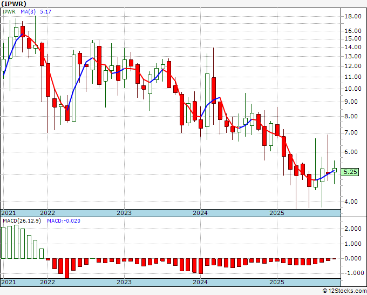Click the MACD:-0.020 value
This screenshot has height=295, width=367.
click(64, 221)
